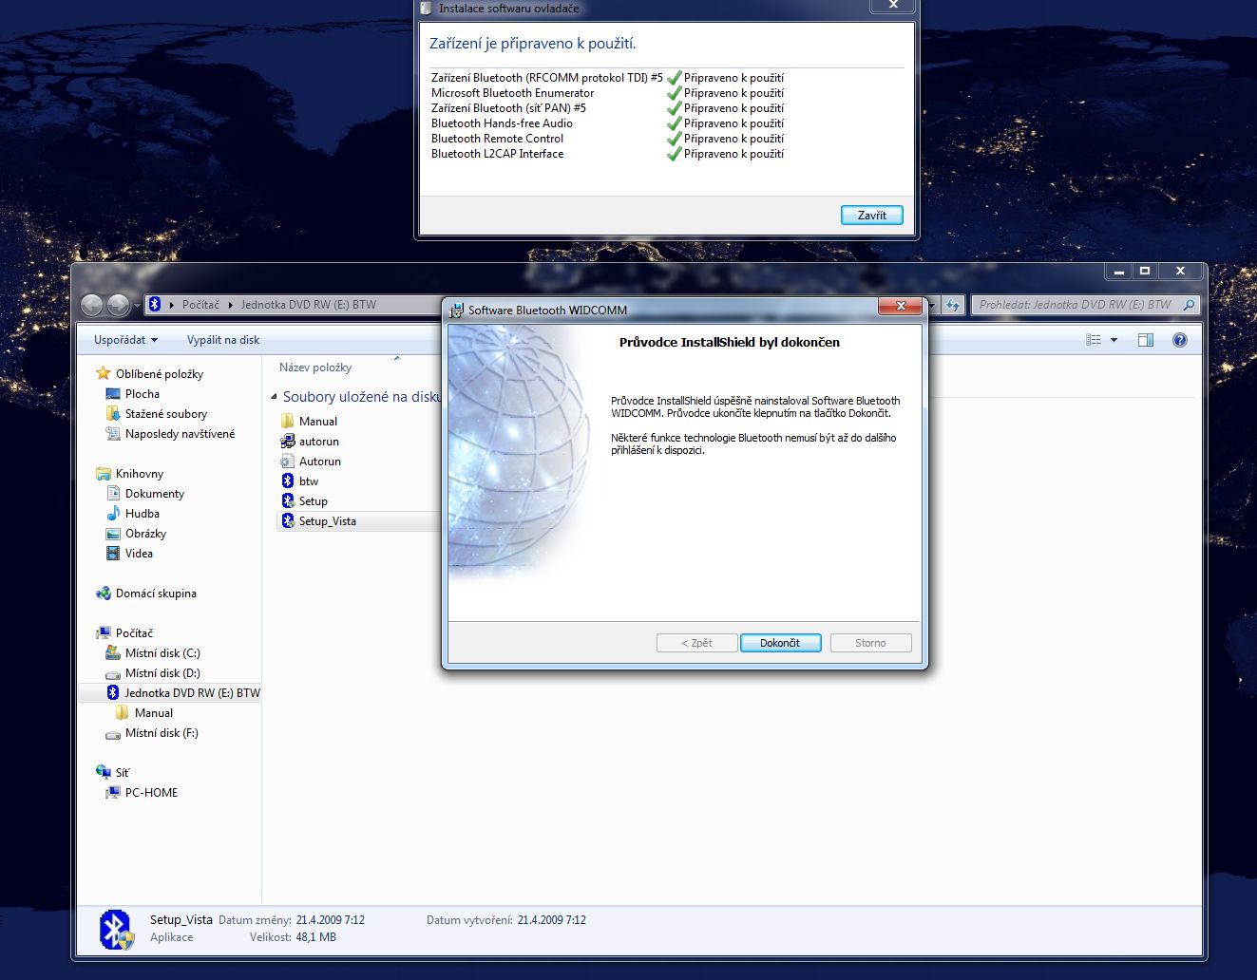Select Jednotka DVD RW (E:) BTW breadcrumb
The width and height of the screenshot is (1257, 980).
(x=308, y=305)
